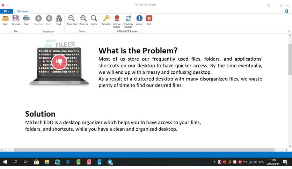
Task: Open Find binoculars tool
Action: pos(59,20)
